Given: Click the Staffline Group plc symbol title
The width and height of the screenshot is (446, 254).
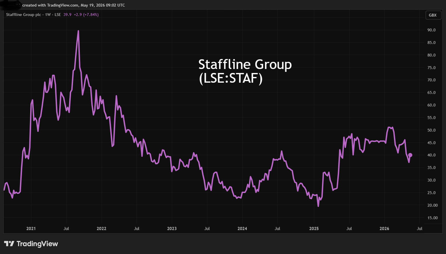Looking at the screenshot, I should 24,15.
